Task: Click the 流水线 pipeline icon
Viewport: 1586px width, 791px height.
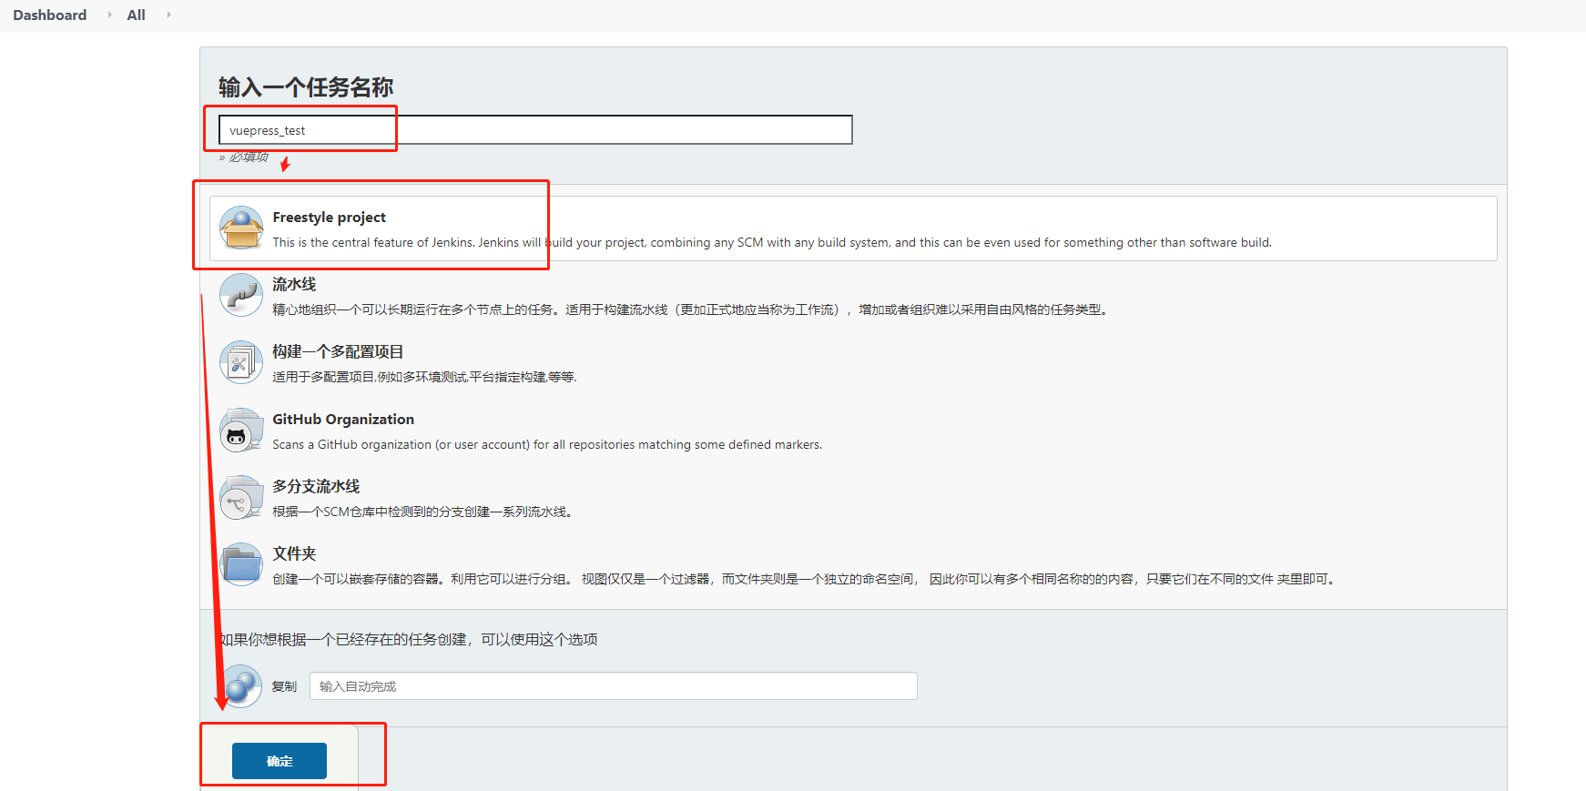Action: [241, 296]
